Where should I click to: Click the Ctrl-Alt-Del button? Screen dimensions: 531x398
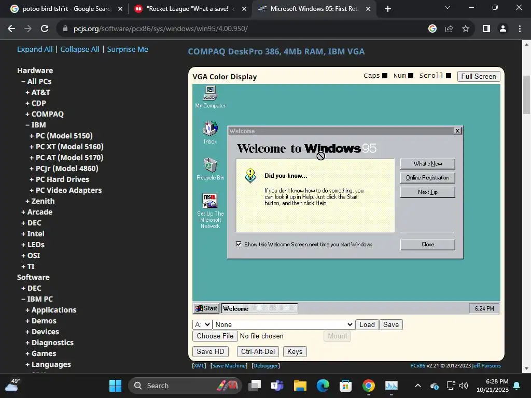(258, 352)
